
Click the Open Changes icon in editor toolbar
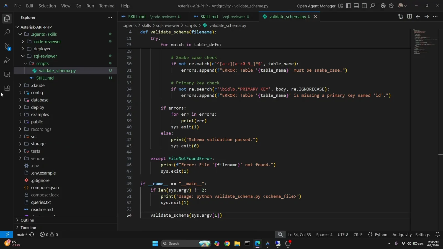pyautogui.click(x=401, y=17)
